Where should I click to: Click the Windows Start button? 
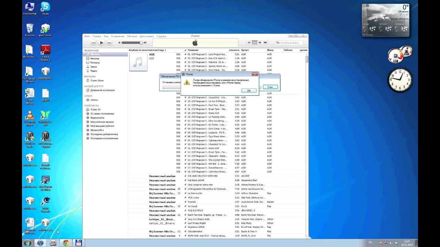pyautogui.click(x=27, y=243)
